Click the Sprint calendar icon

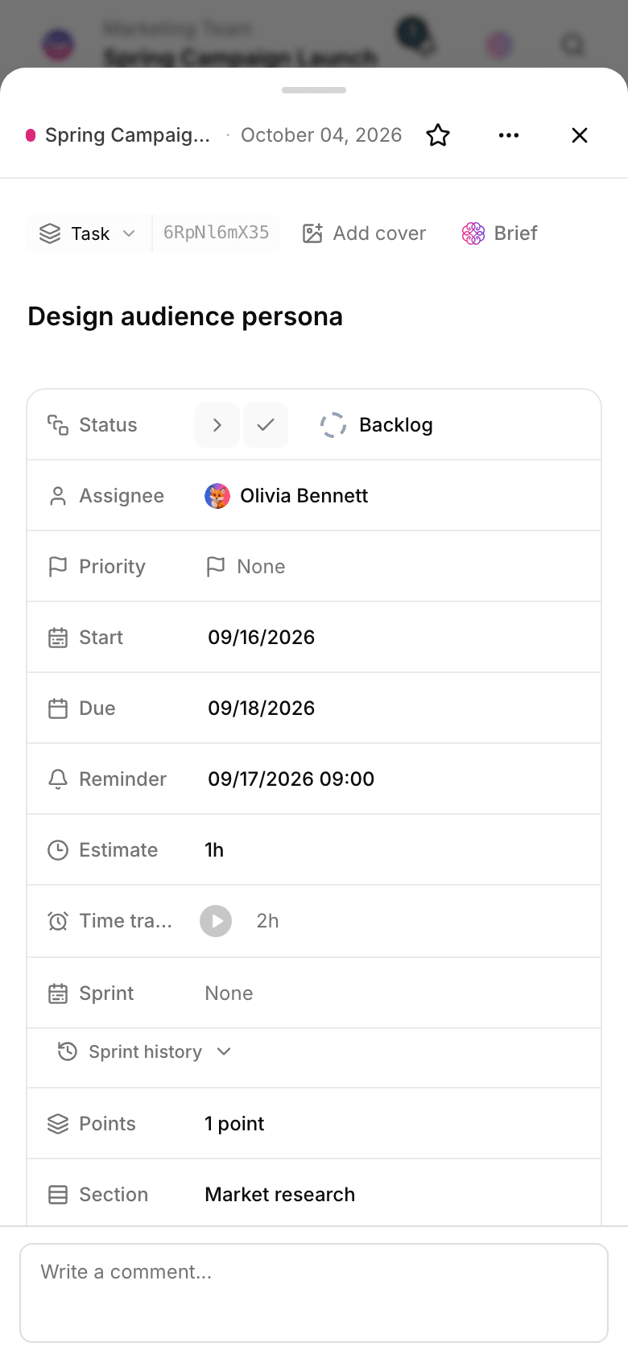[x=58, y=993]
